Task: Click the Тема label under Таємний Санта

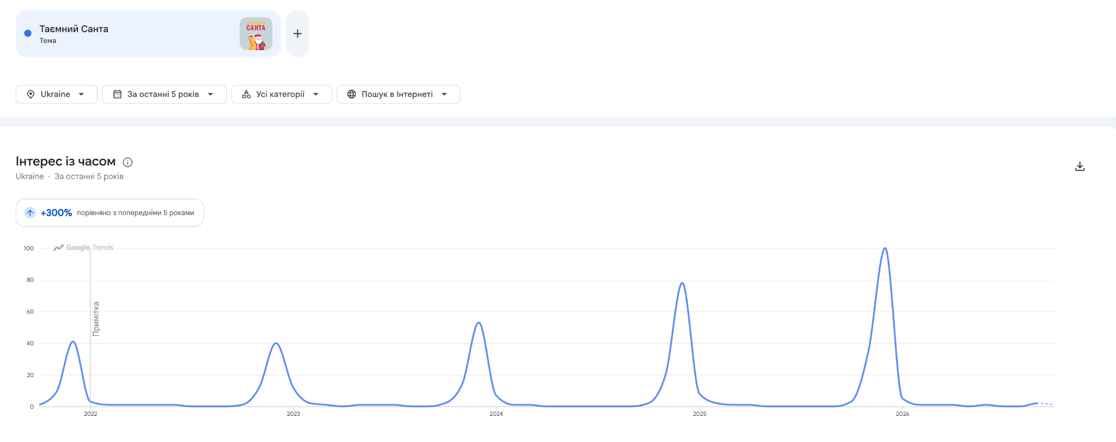Action: click(x=48, y=41)
